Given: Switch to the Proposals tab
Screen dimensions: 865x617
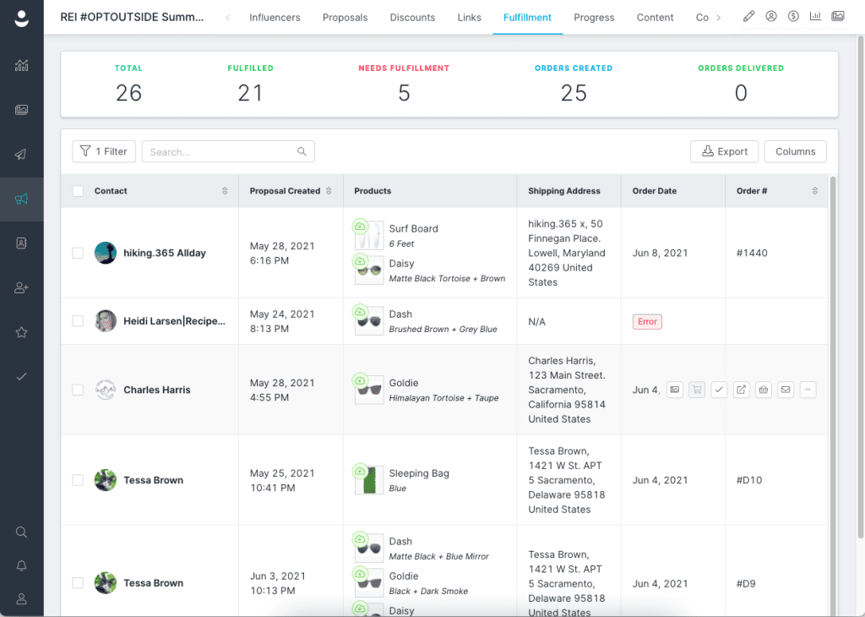Looking at the screenshot, I should click(x=345, y=18).
